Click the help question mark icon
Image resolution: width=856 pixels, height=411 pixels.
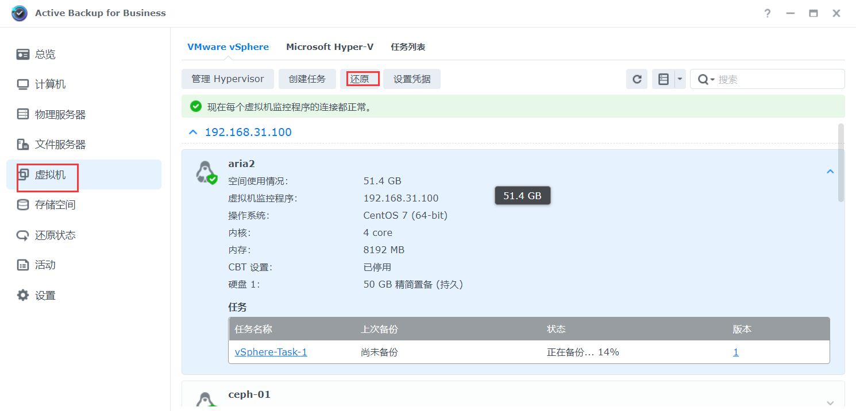click(768, 13)
